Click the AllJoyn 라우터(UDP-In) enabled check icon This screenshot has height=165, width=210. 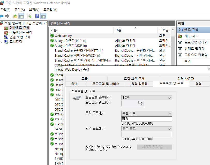[x=52, y=46]
